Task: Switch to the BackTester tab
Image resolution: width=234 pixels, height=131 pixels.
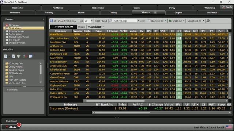Action: click(18, 8)
